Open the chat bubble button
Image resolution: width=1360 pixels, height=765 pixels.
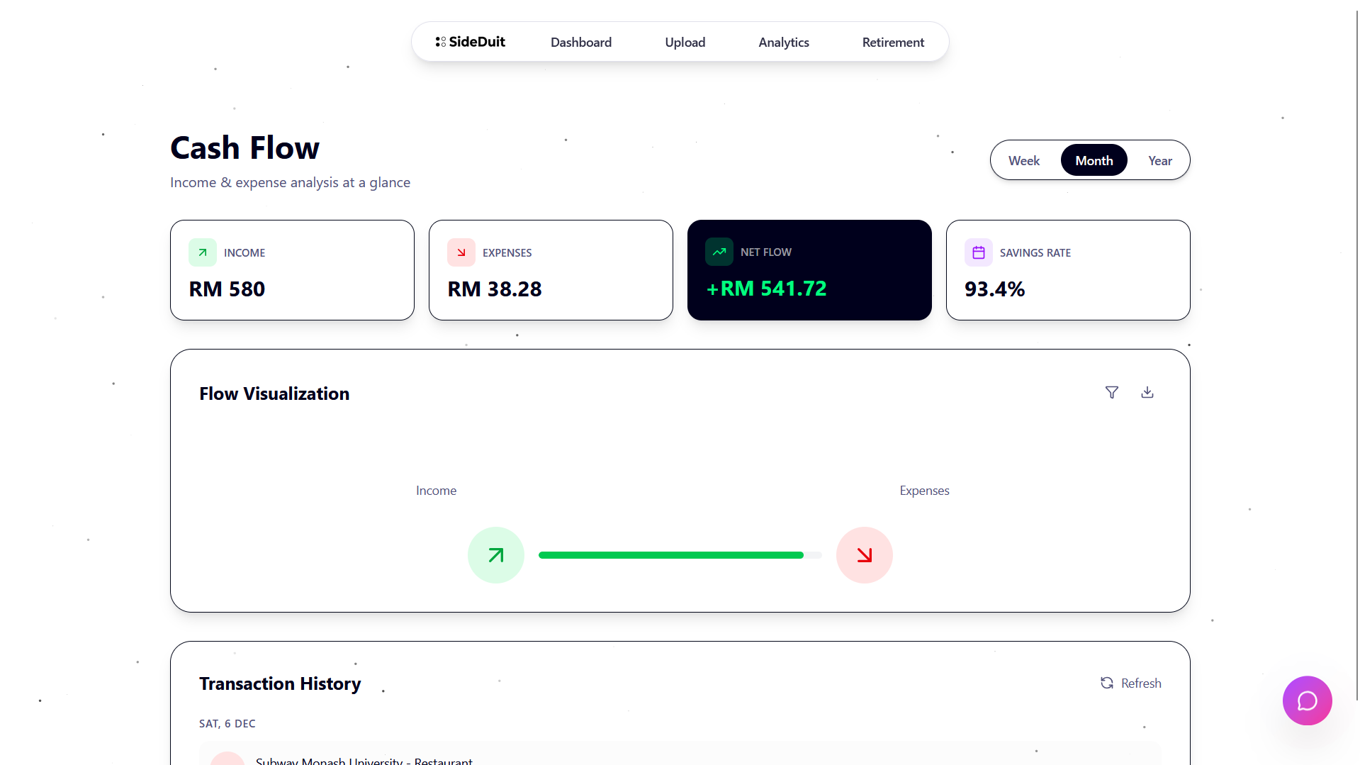[1307, 700]
